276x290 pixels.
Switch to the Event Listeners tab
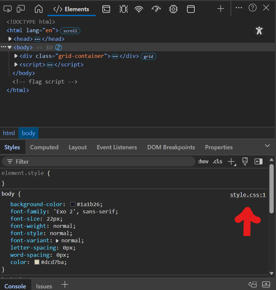pyautogui.click(x=117, y=147)
